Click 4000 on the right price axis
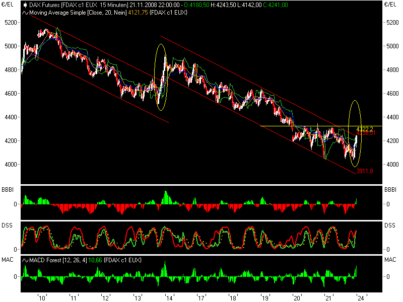This screenshot has height=302, width=403. click(x=392, y=165)
